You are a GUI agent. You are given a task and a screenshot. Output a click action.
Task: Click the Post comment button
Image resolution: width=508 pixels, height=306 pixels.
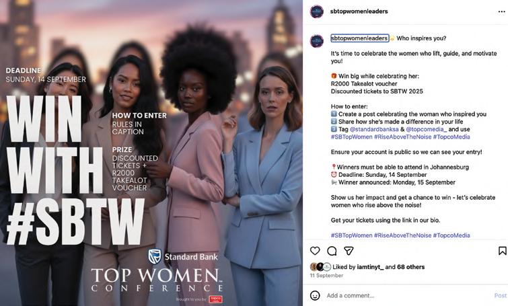coord(500,296)
